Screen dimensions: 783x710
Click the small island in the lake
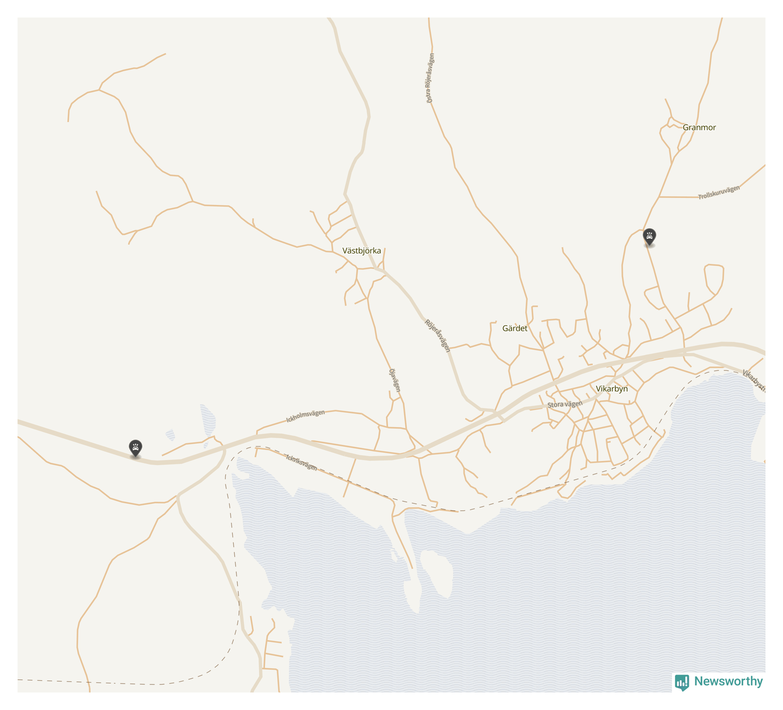tap(436, 573)
